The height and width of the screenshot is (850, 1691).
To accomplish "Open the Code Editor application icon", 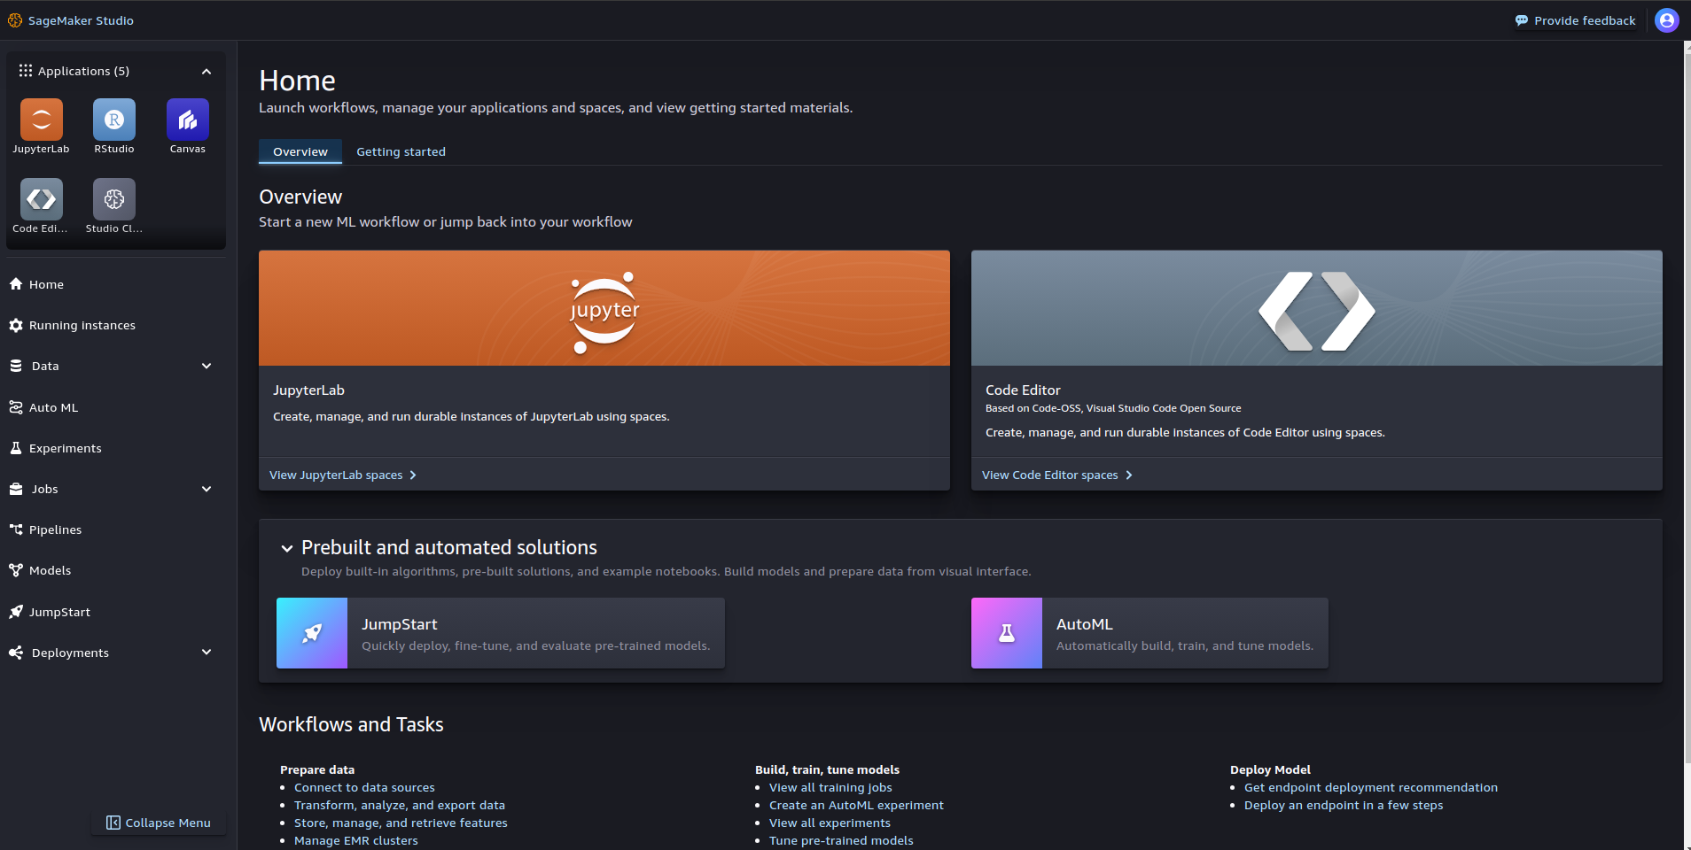I will click(41, 198).
